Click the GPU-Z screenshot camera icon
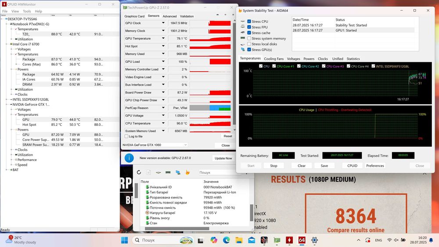This screenshot has width=439, height=247. (218, 14)
